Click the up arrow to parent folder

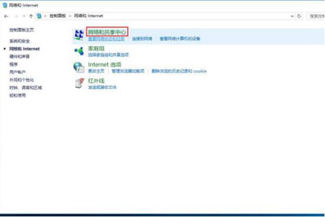click(x=31, y=16)
